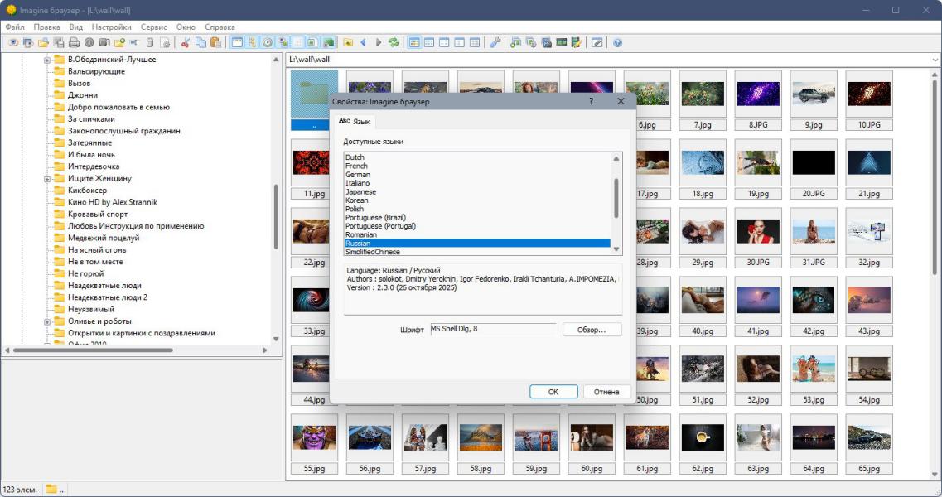Open the L:\wall\wall path dropdown arrow
The width and height of the screenshot is (942, 497).
(x=935, y=60)
